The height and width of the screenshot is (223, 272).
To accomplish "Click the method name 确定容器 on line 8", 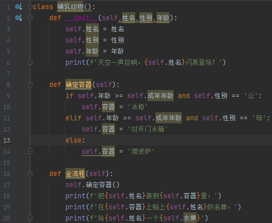I will [x=79, y=84].
